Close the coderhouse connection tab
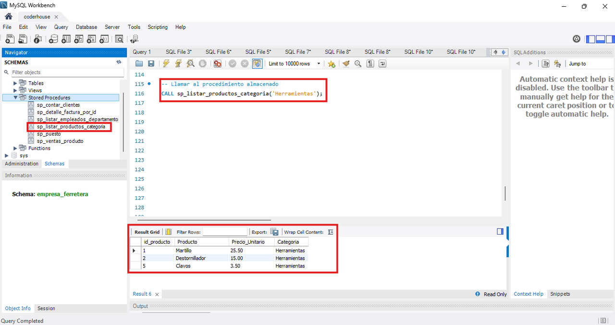This screenshot has height=325, width=615. click(x=56, y=17)
